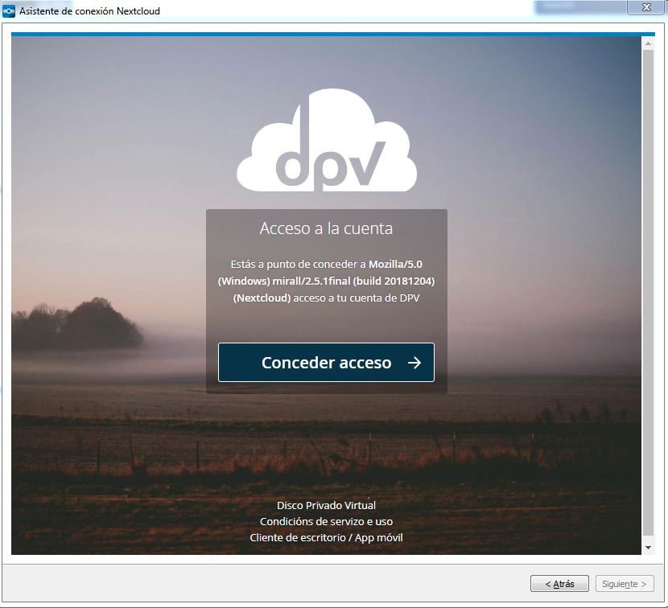This screenshot has height=608, width=668.
Task: Click the scrollbar down arrow
Action: (648, 547)
